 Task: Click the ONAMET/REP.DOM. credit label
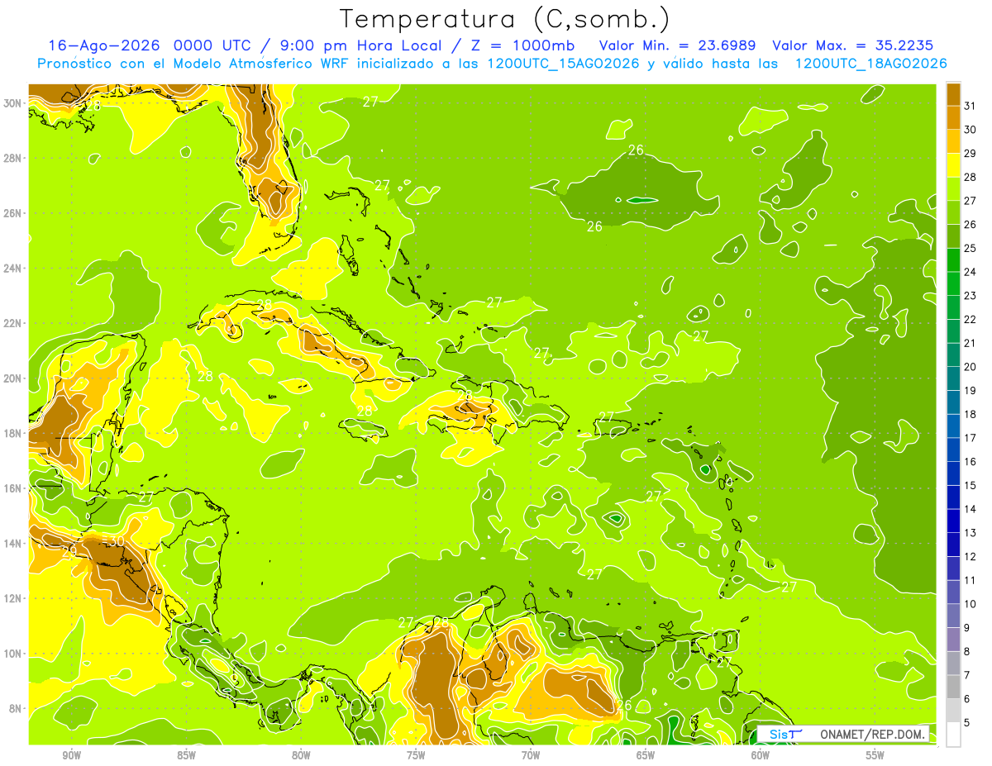point(874,734)
